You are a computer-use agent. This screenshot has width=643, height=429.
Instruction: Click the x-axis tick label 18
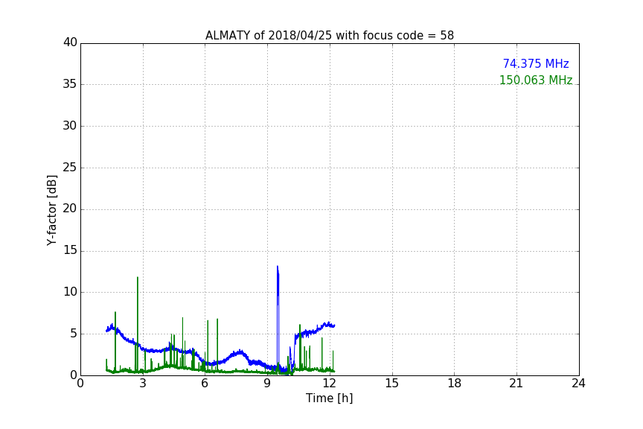click(455, 384)
